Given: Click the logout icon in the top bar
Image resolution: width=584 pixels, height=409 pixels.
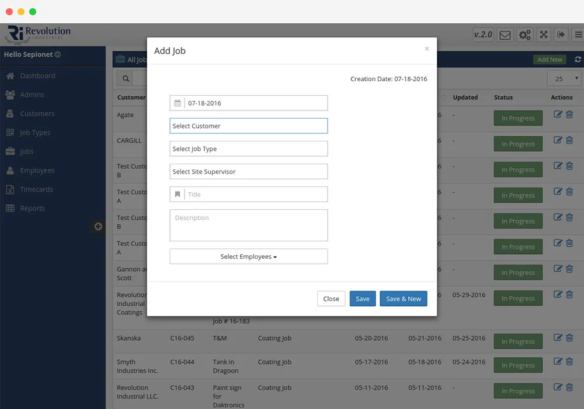Looking at the screenshot, I should (x=561, y=34).
